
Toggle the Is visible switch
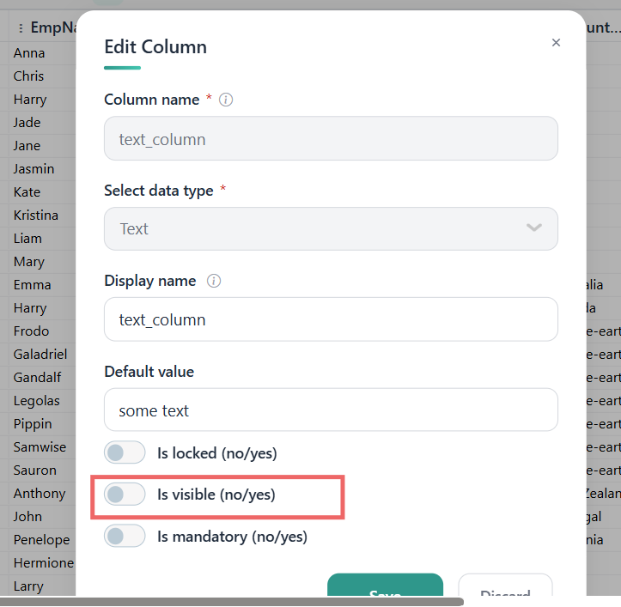tap(125, 495)
